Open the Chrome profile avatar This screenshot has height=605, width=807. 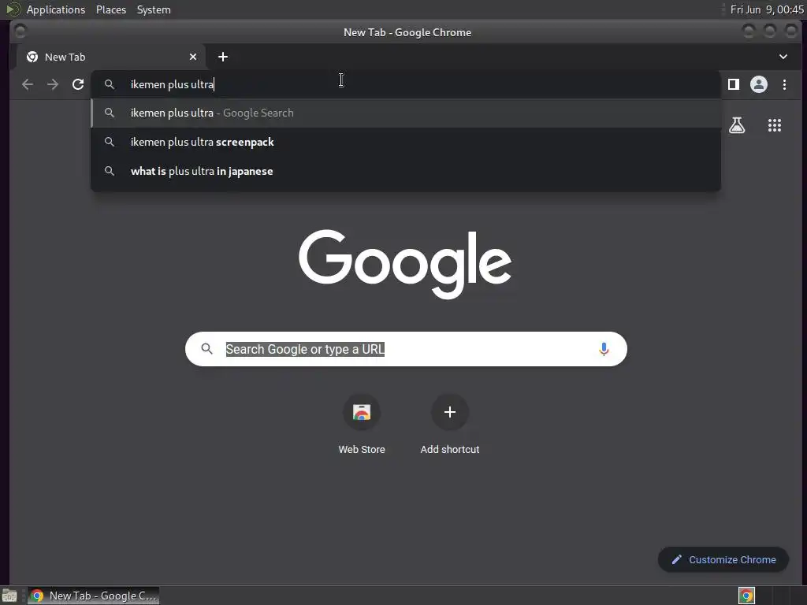point(759,84)
